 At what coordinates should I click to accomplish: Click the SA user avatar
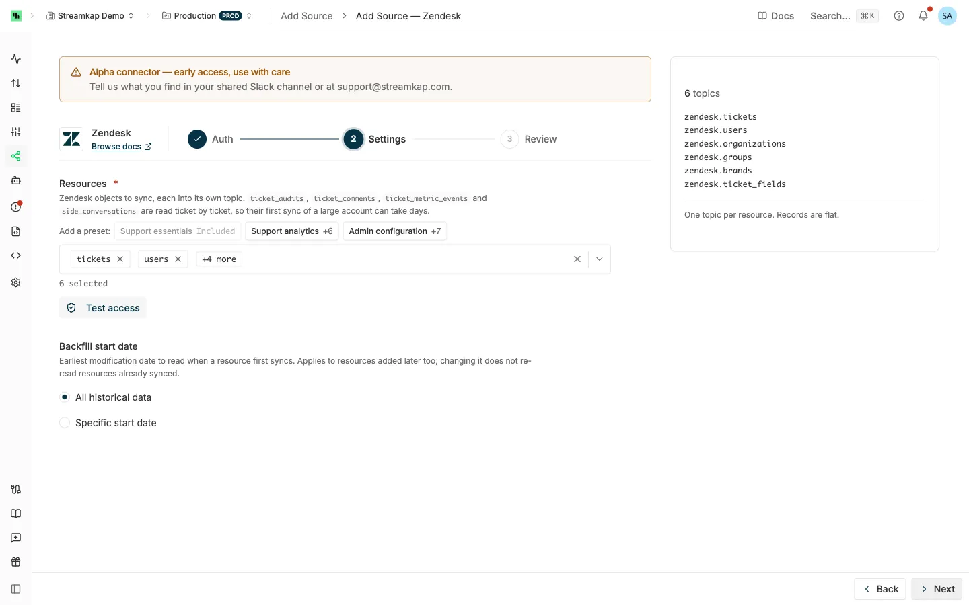coord(947,16)
